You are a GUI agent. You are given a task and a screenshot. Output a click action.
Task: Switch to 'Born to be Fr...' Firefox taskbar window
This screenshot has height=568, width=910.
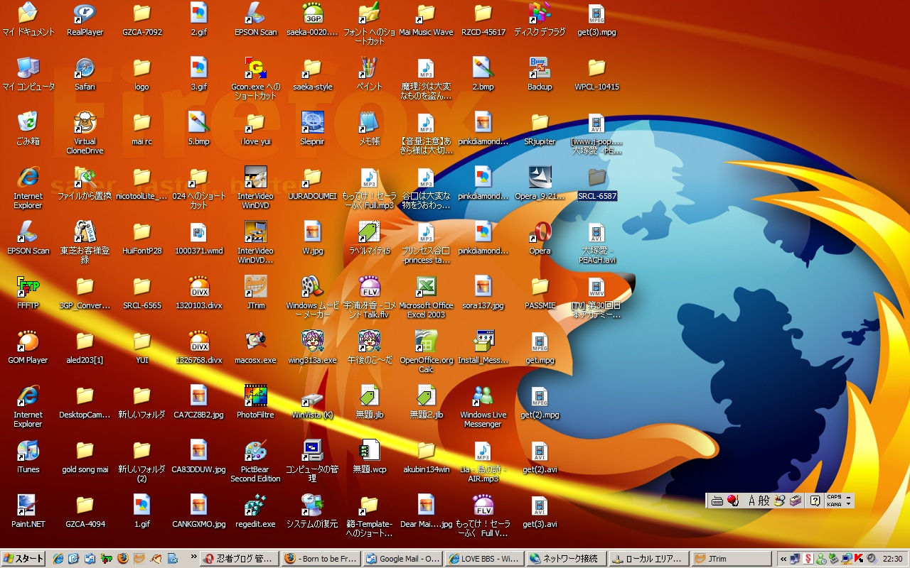pos(321,559)
